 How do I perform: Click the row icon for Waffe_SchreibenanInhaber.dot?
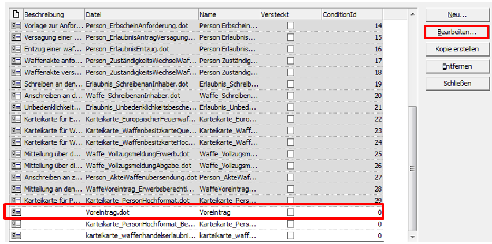(x=16, y=96)
